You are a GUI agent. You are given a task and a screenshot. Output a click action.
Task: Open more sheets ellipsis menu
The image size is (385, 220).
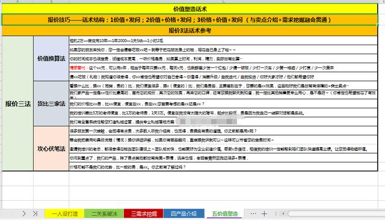[x=253, y=214]
